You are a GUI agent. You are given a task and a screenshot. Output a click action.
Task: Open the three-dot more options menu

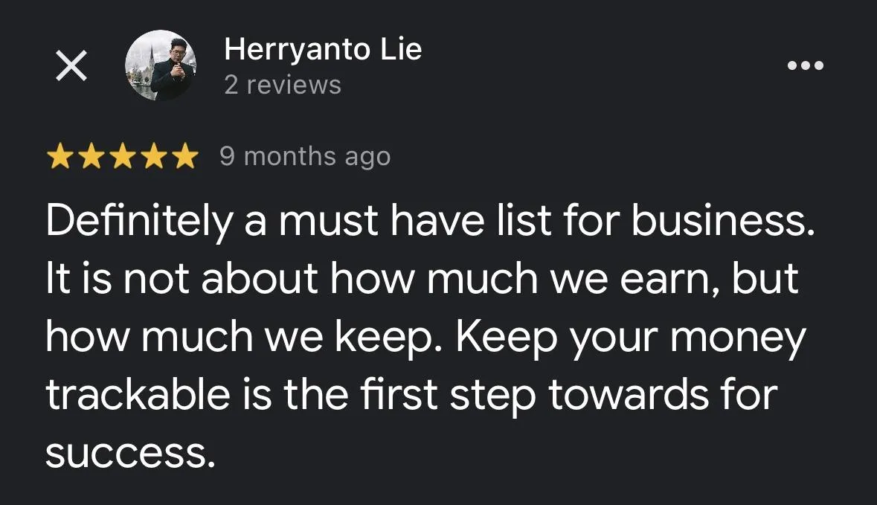tap(805, 65)
